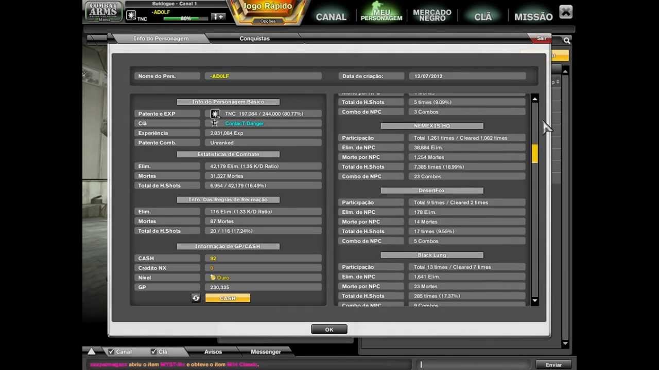Toggle the Canal chat checkbox
659x370 pixels.
coord(111,351)
